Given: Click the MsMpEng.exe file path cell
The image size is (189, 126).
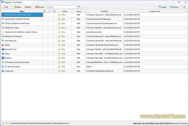Looking at the screenshot, I should (104, 62).
